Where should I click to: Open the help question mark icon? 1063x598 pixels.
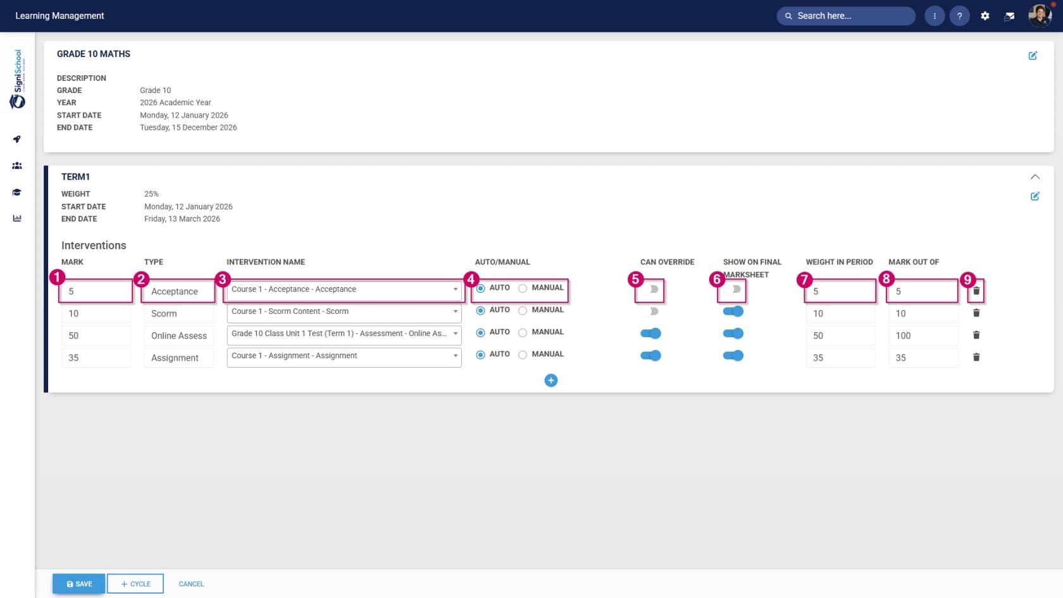point(960,16)
